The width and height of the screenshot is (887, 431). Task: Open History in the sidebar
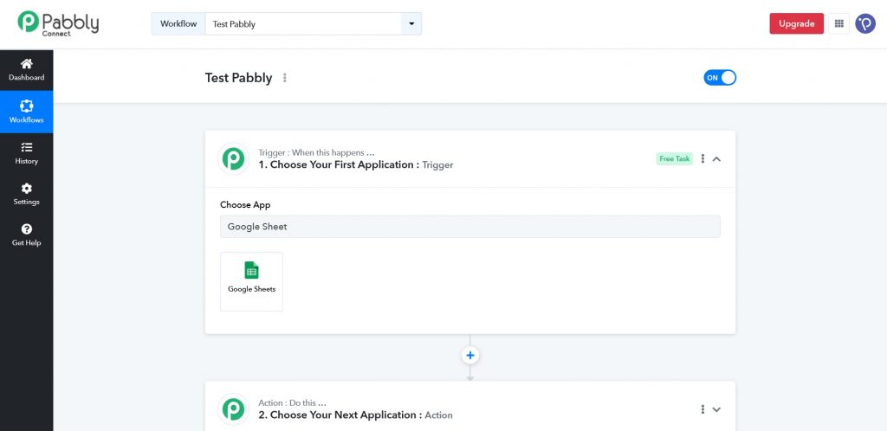click(x=27, y=153)
